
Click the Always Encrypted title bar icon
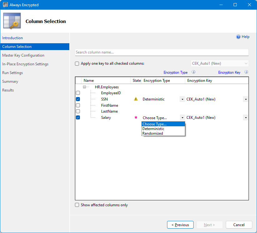tap(5, 5)
